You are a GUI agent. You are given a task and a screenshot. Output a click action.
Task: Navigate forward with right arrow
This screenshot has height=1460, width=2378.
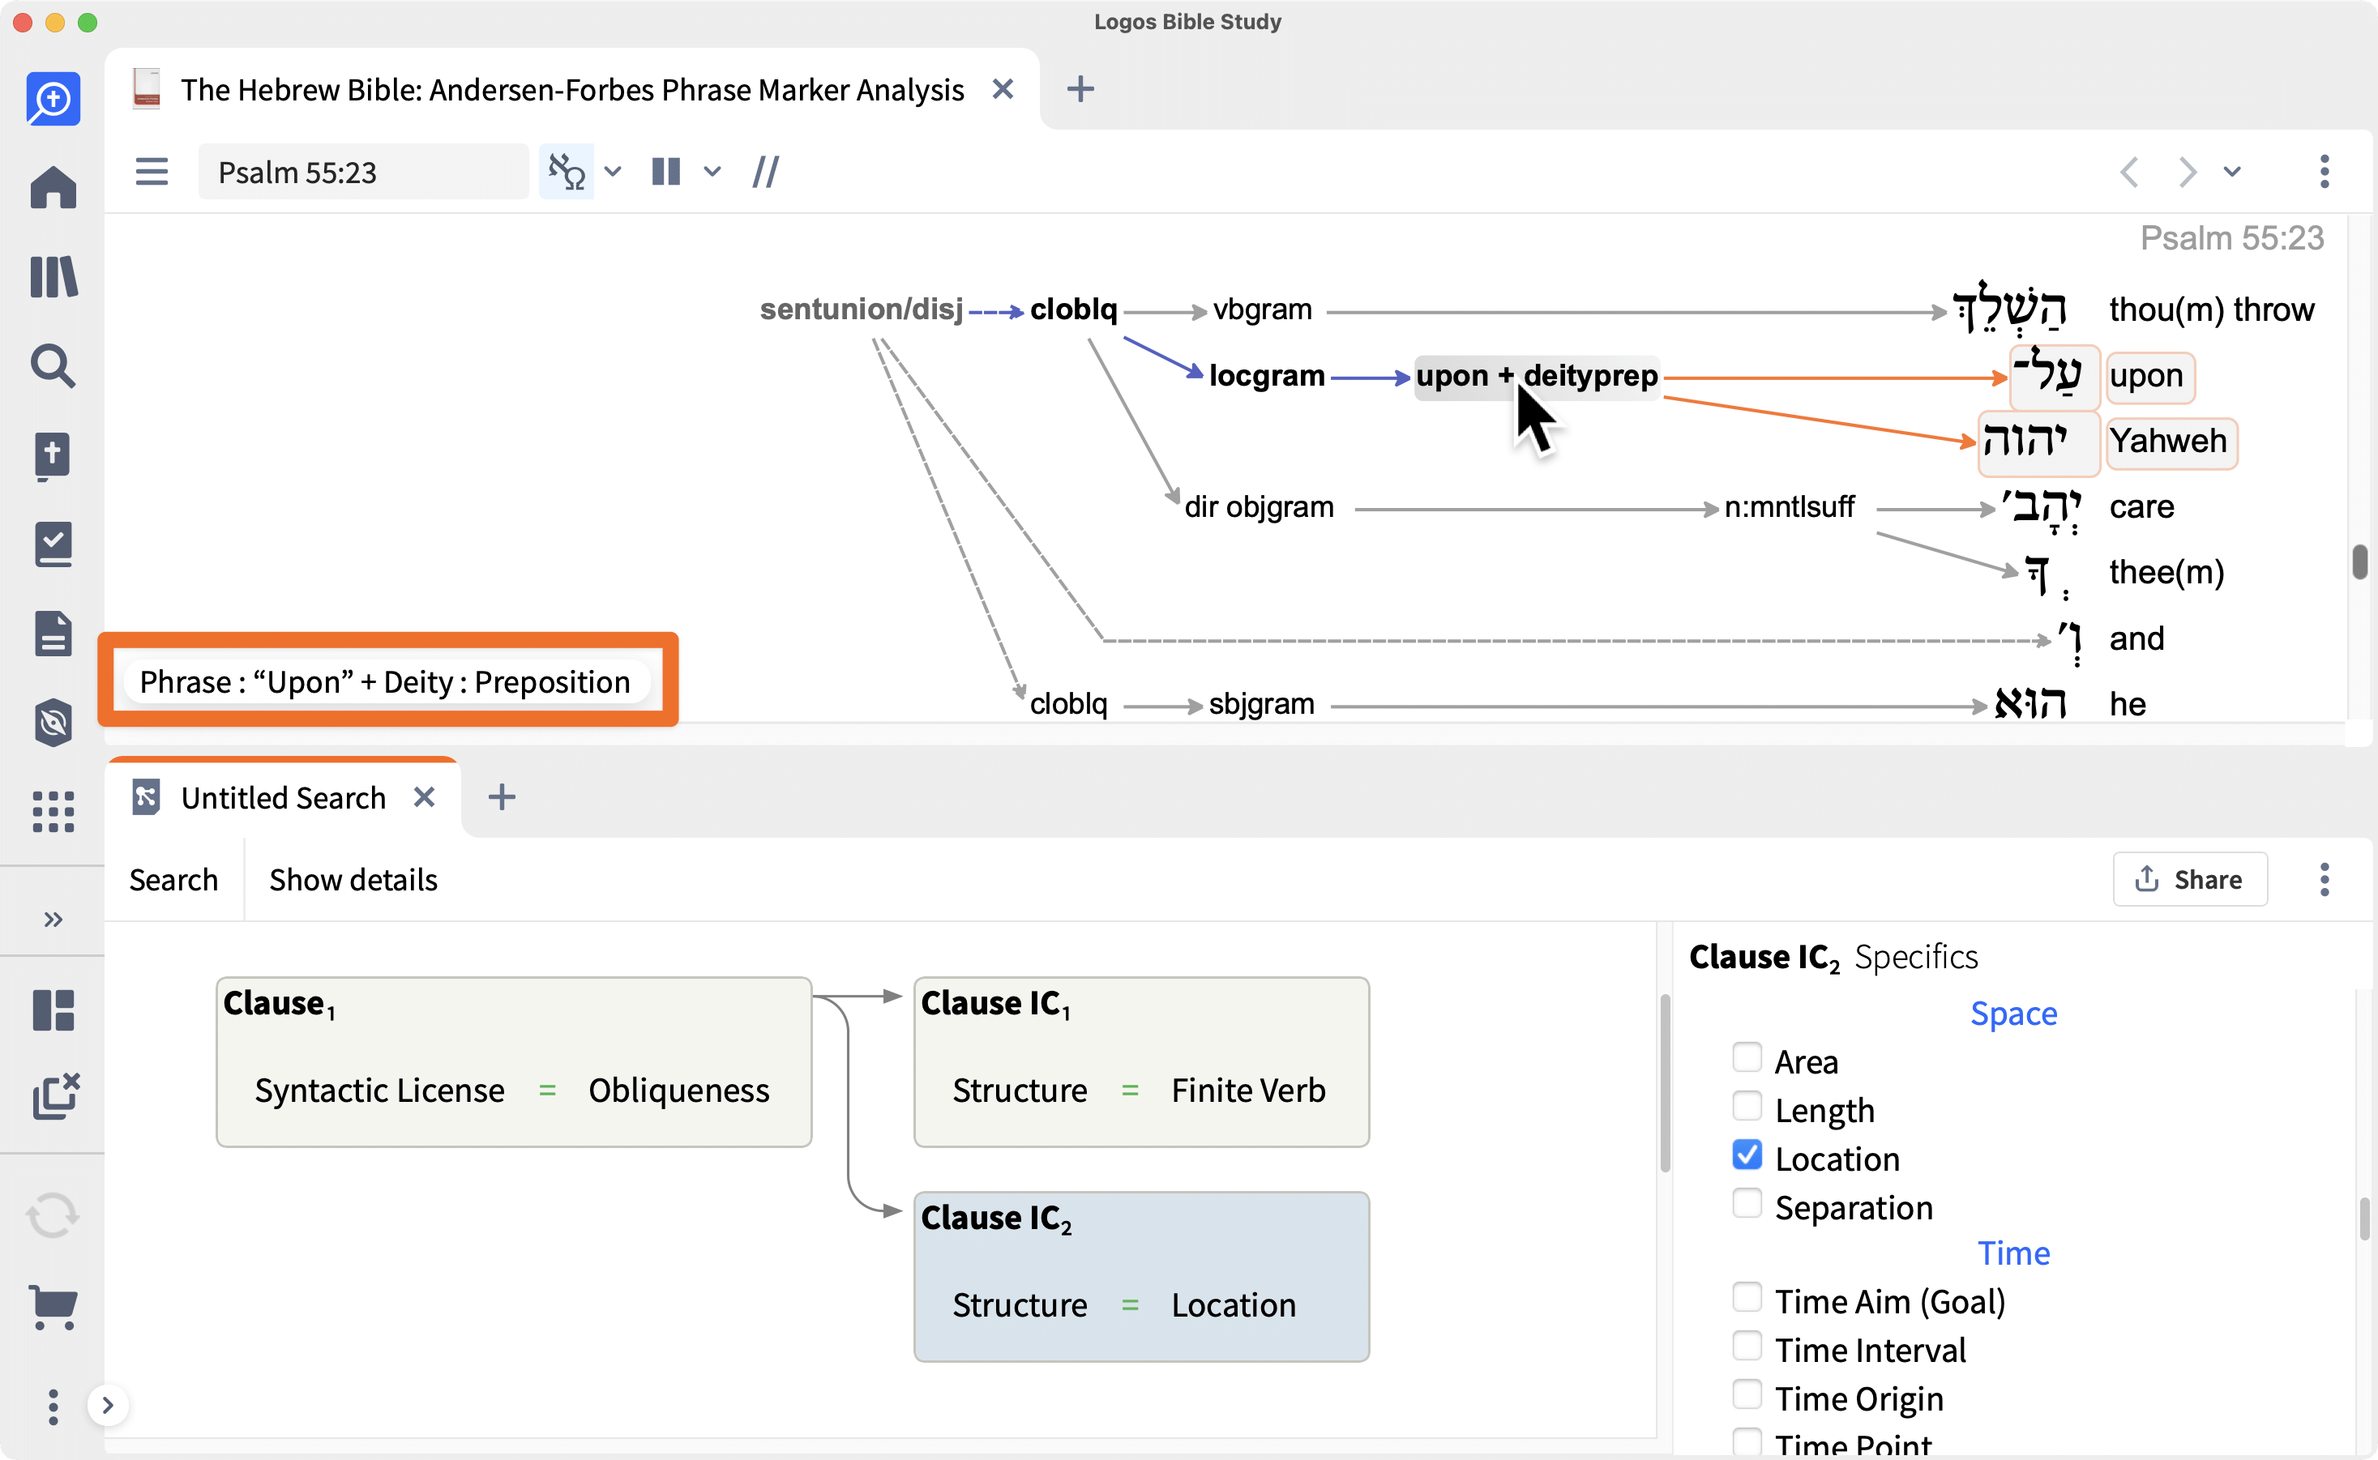tap(2187, 172)
